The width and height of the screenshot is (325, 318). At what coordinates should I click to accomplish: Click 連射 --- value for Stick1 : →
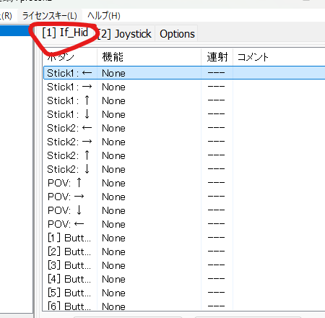pos(216,87)
